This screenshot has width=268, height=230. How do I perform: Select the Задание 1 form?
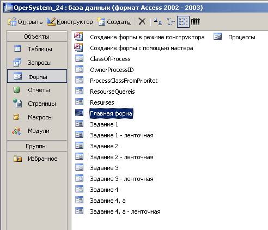click(x=104, y=124)
